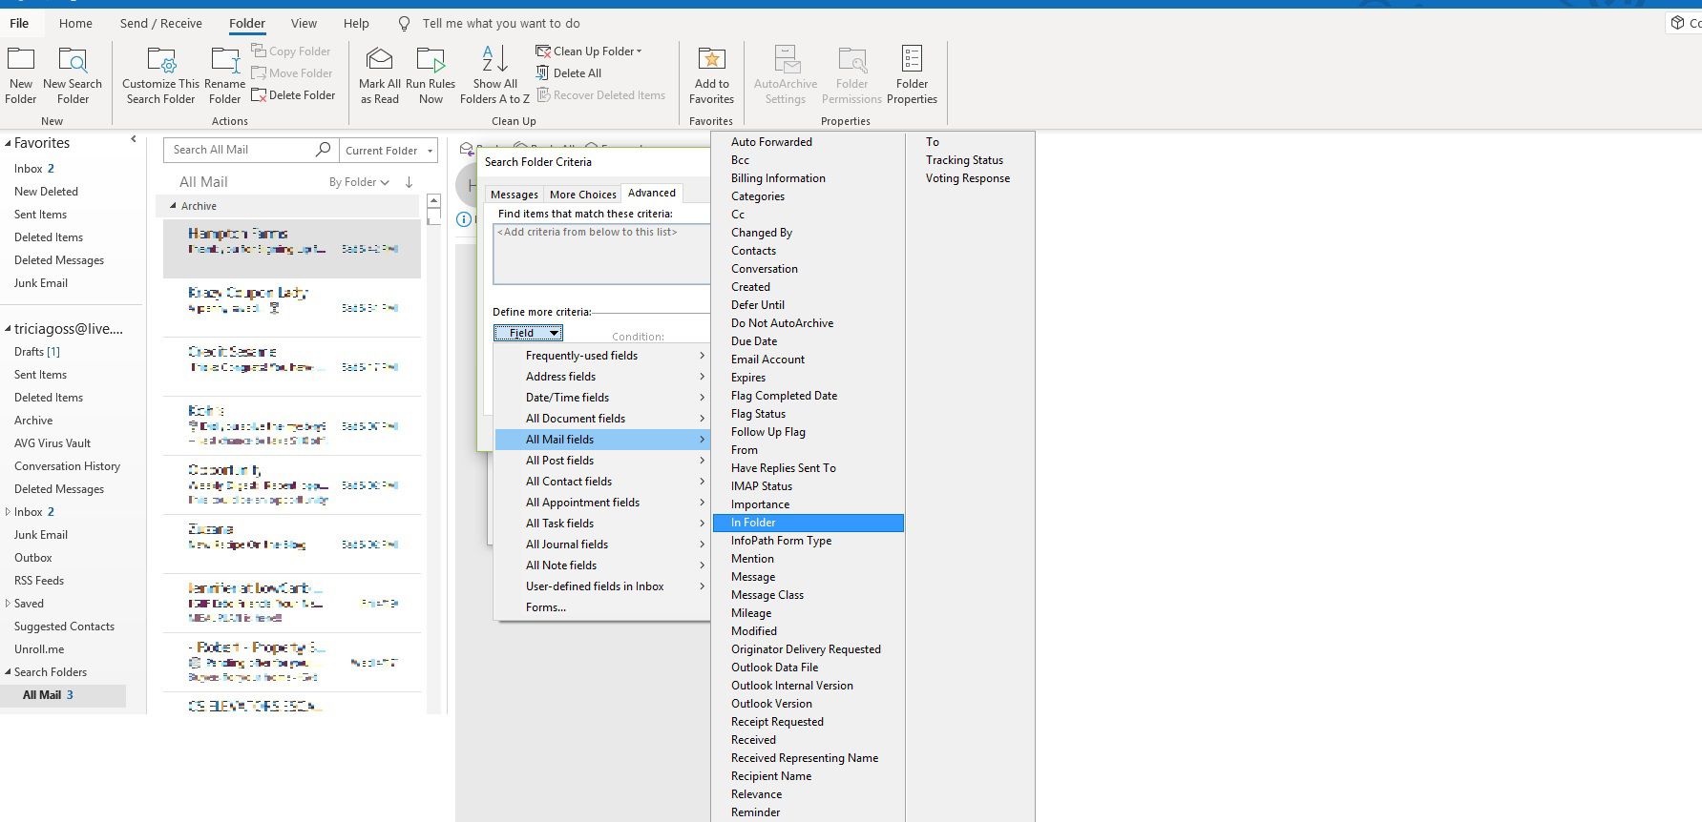Open the Unroll.me folder

tap(39, 649)
